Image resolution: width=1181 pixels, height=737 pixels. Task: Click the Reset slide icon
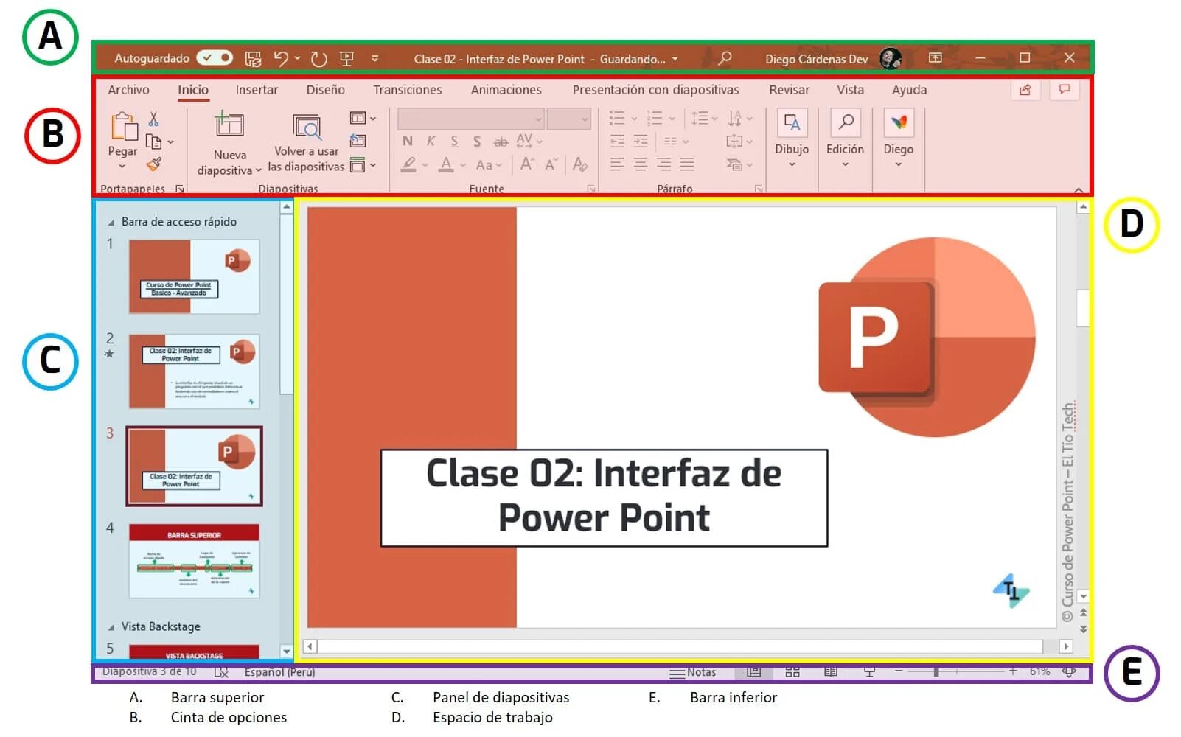click(x=358, y=141)
